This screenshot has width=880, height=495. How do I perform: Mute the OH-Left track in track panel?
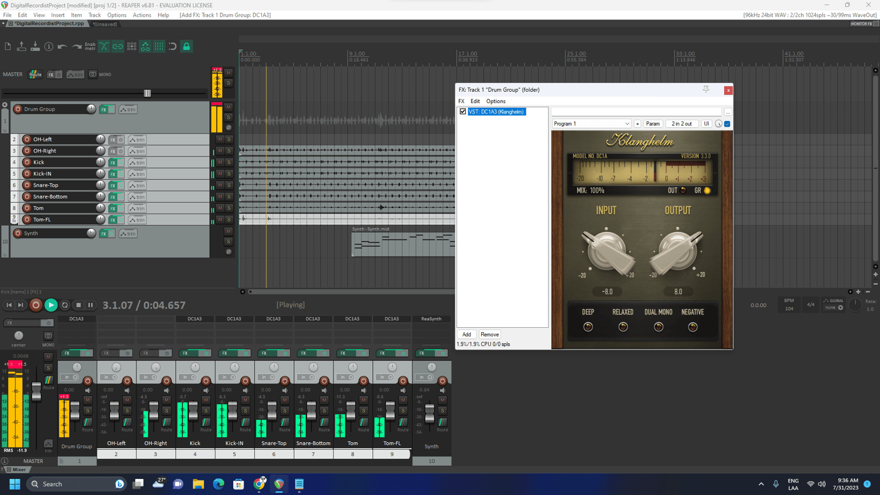220,139
